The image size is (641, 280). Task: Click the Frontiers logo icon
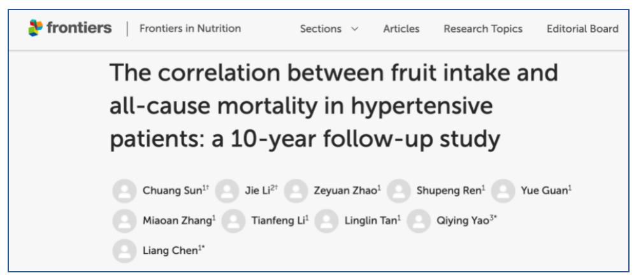tap(36, 28)
